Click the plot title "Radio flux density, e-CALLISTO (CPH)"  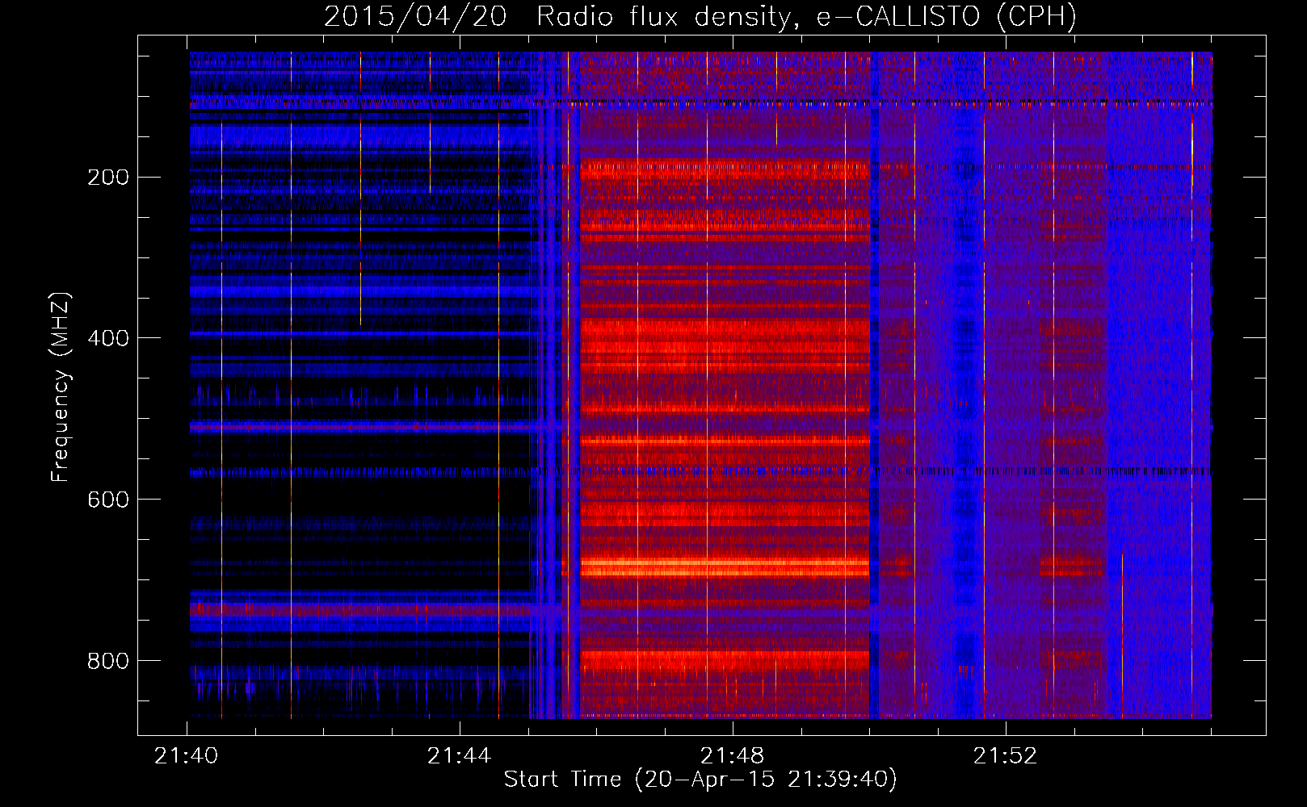[x=807, y=16]
